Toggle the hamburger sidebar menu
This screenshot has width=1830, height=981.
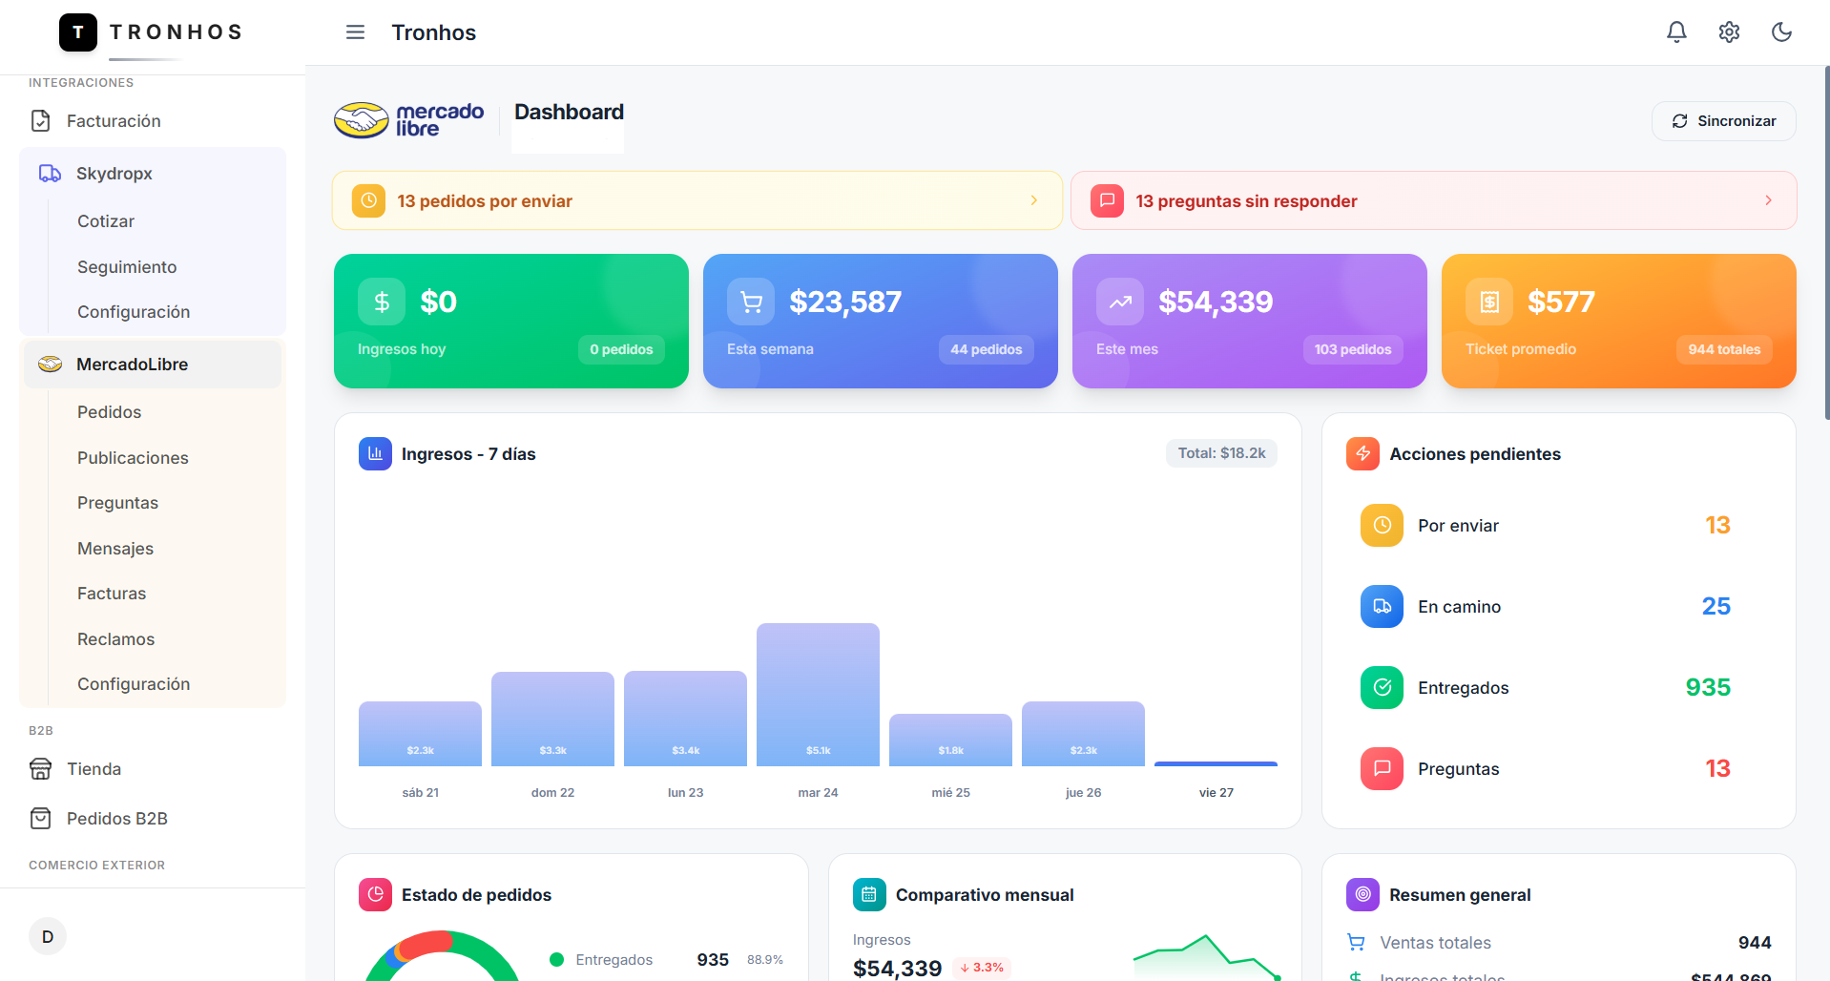point(355,32)
